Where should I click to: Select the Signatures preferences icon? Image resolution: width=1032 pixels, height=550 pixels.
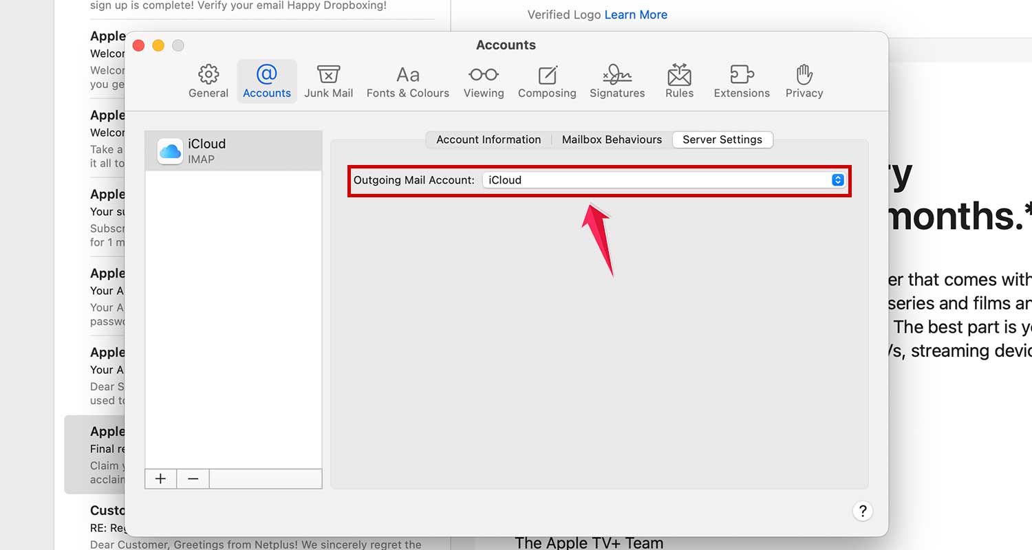[x=616, y=80]
